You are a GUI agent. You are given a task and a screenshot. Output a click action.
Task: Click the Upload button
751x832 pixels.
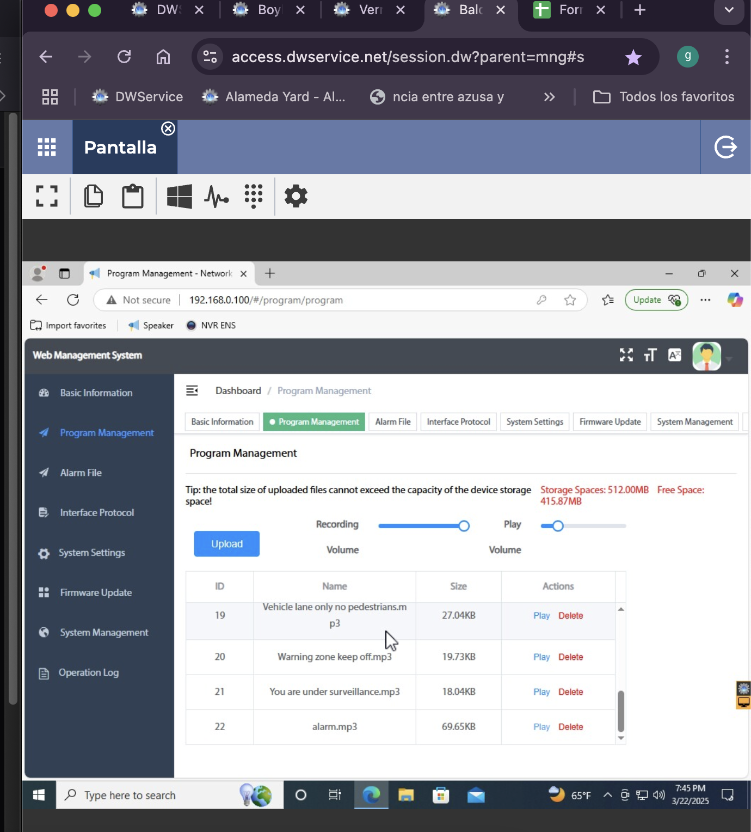tap(227, 544)
